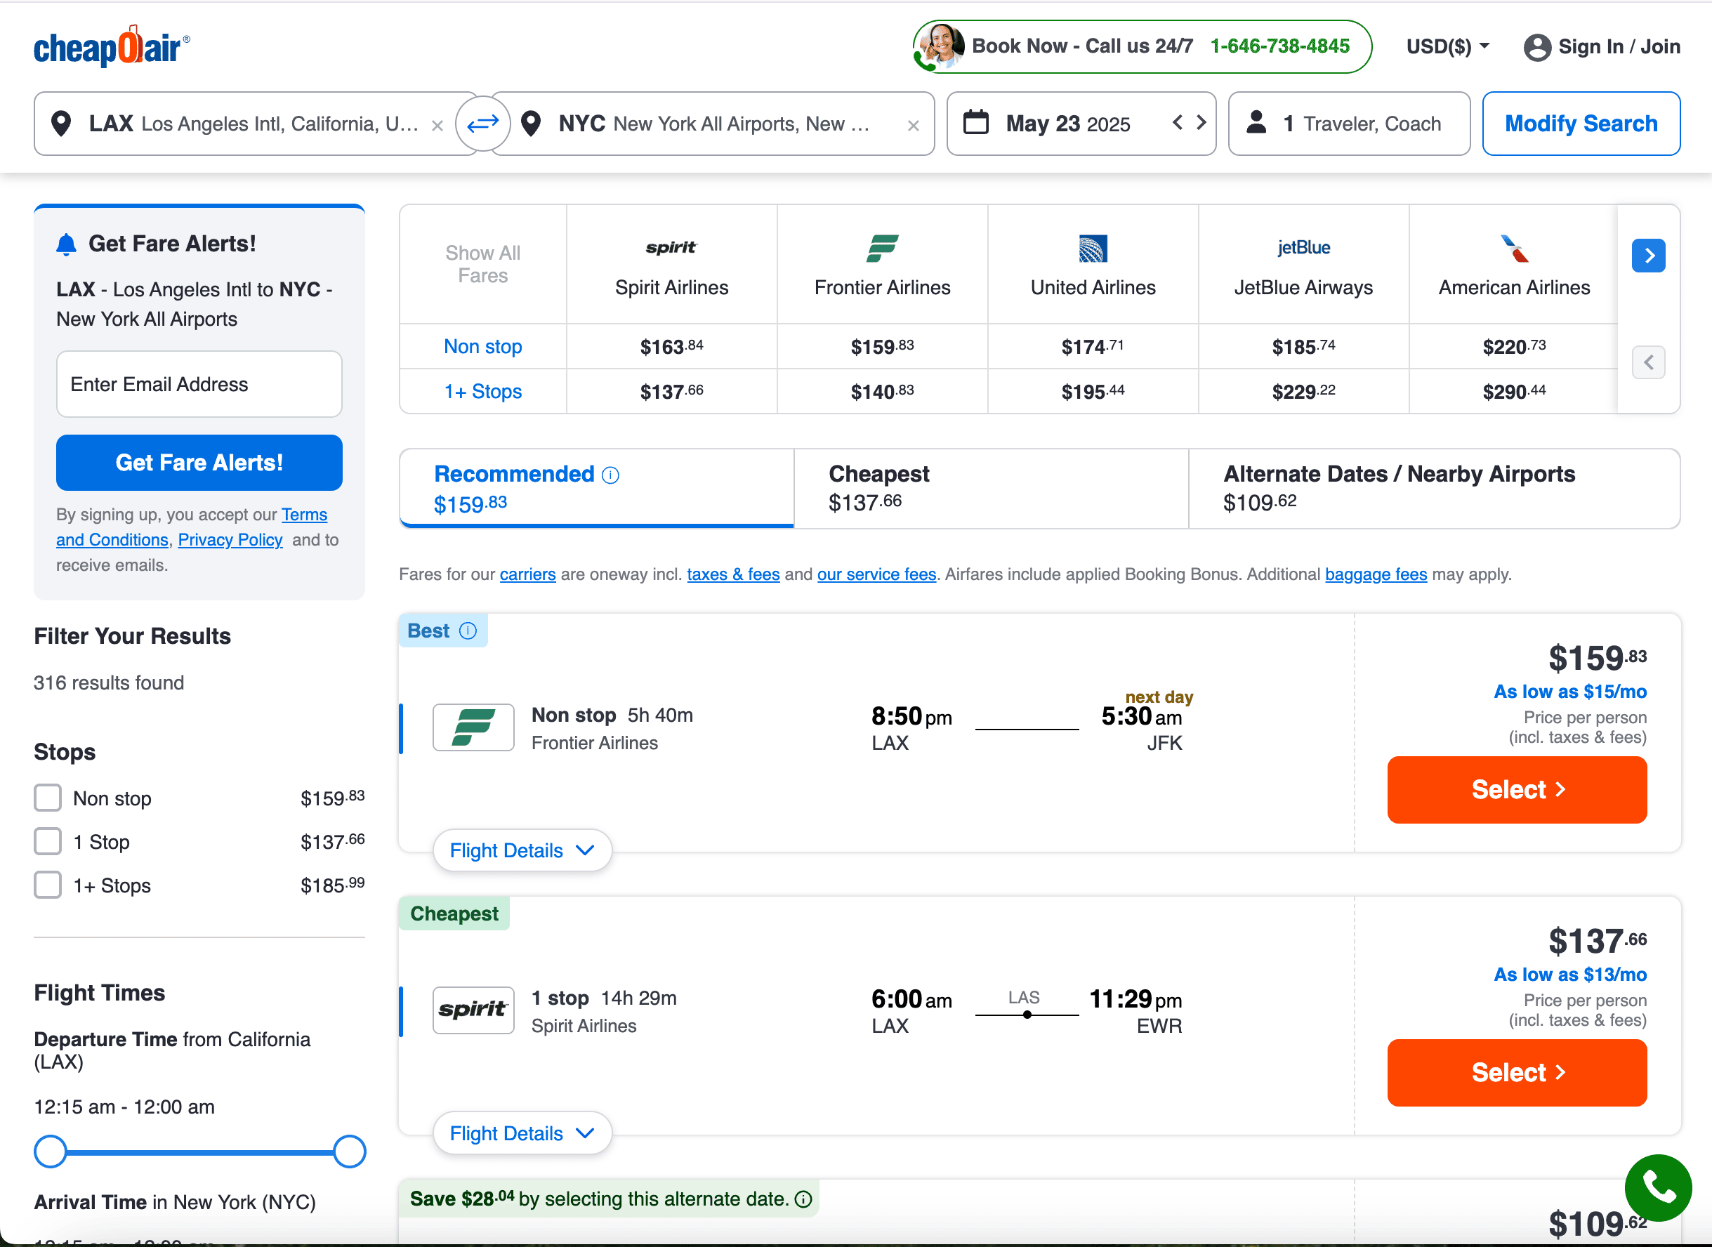The height and width of the screenshot is (1247, 1712).
Task: Check the Non stop filter checkbox
Action: [x=48, y=798]
